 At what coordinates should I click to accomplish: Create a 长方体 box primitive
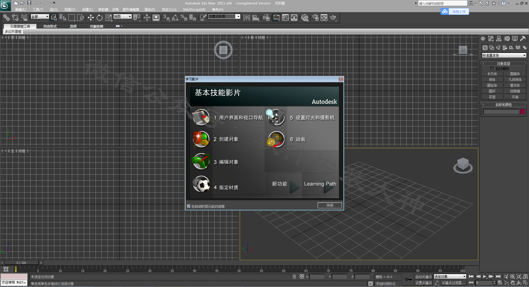492,74
